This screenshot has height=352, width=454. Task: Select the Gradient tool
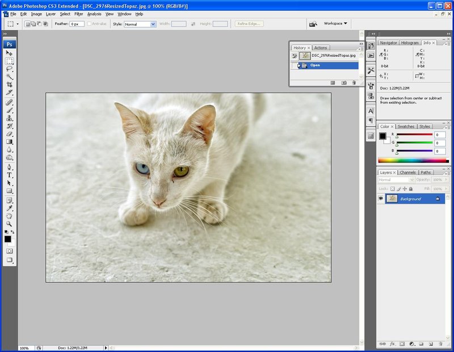9,142
